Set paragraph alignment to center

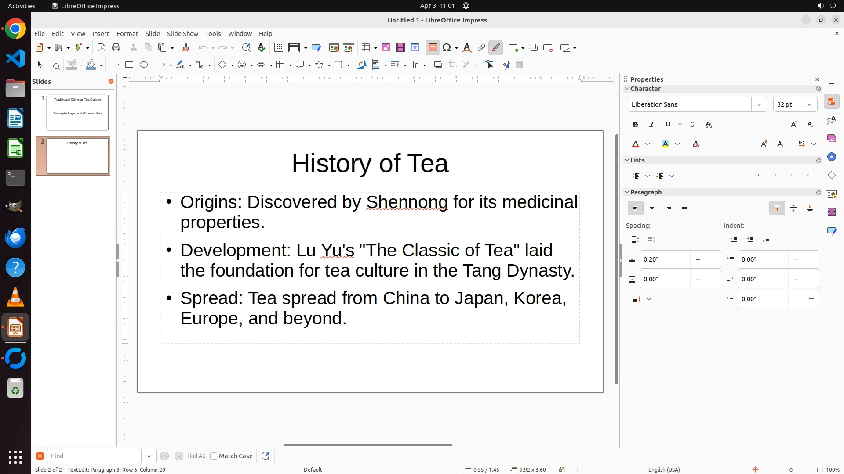652,208
